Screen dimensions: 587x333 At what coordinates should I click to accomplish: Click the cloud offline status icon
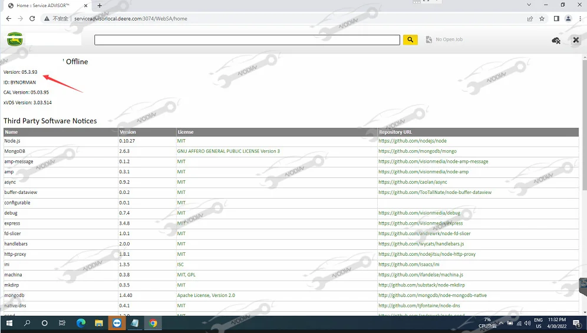(x=556, y=40)
